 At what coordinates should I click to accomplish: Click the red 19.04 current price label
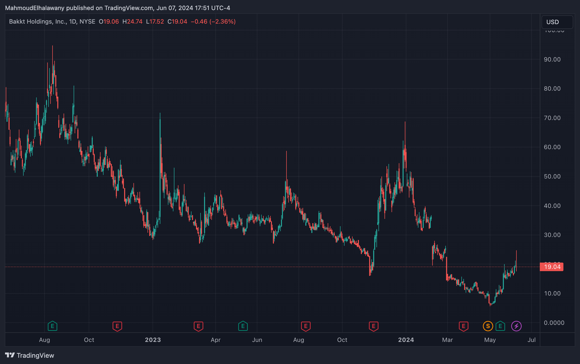click(552, 267)
